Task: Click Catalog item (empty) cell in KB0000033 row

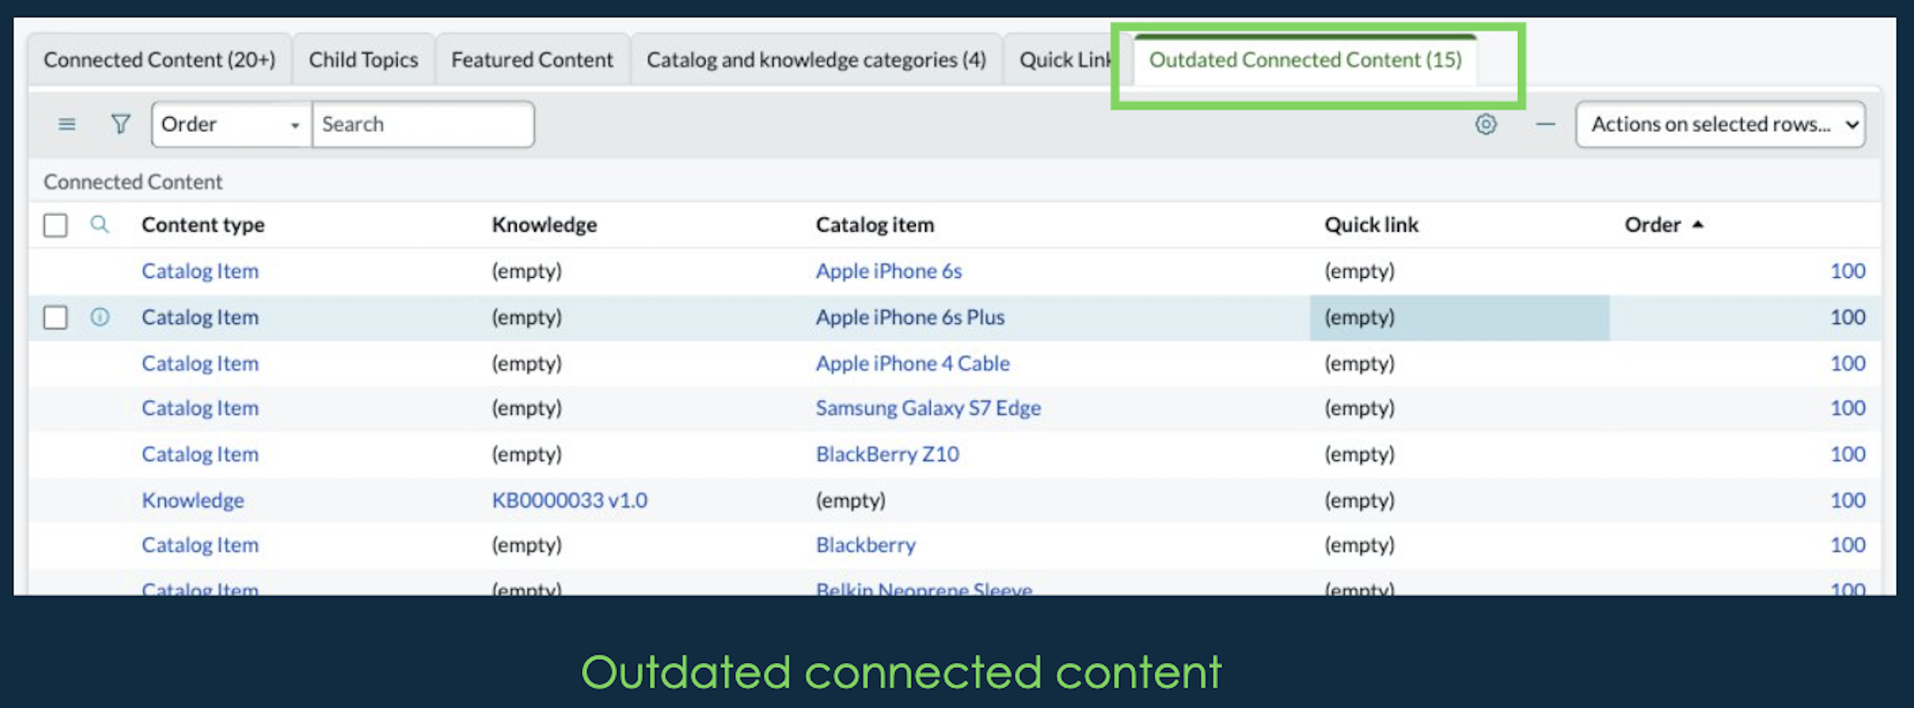Action: point(851,500)
